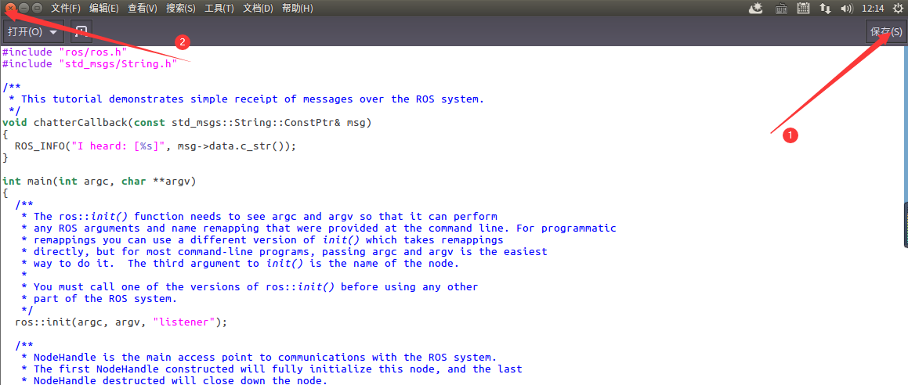This screenshot has width=908, height=385.
Task: Save the file with 保存(S) button
Action: 886,31
